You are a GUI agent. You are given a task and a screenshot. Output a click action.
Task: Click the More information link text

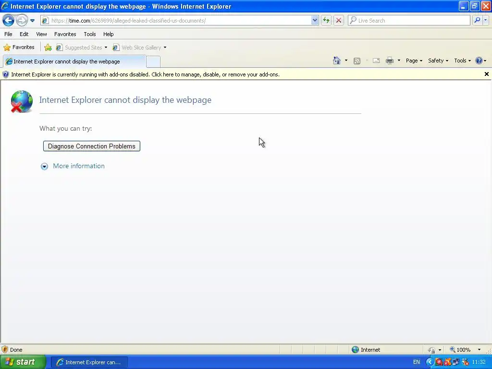point(79,166)
